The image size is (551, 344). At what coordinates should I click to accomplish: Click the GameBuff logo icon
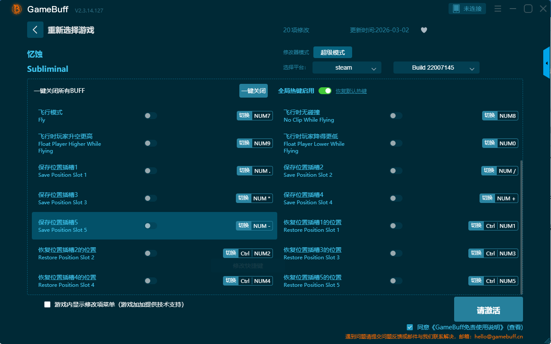16,9
